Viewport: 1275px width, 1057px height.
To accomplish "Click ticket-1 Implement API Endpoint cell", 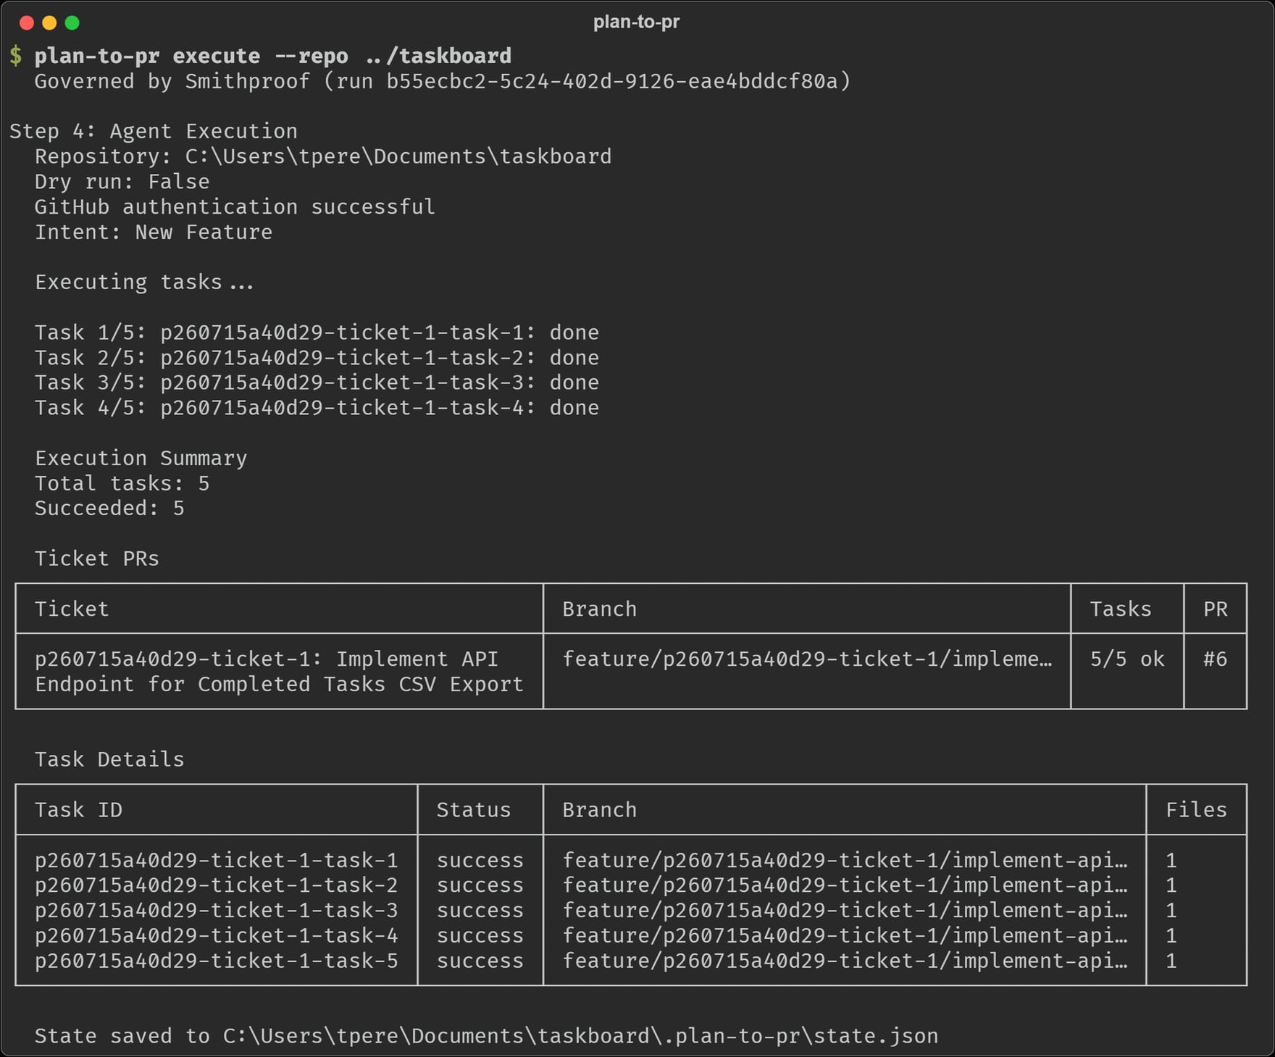I will click(x=279, y=672).
